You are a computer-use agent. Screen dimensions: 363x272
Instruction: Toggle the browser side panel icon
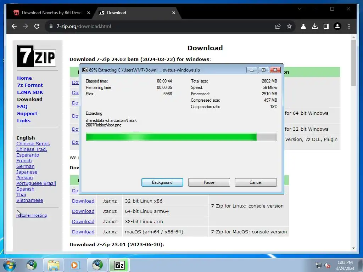[x=326, y=26]
